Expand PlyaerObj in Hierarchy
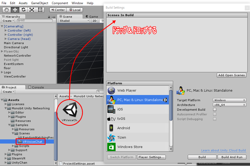250x166 pixels. 2,51
